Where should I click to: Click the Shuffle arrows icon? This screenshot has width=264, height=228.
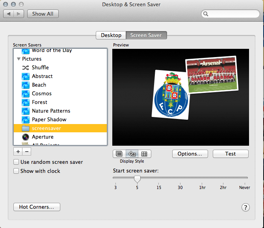(x=26, y=68)
